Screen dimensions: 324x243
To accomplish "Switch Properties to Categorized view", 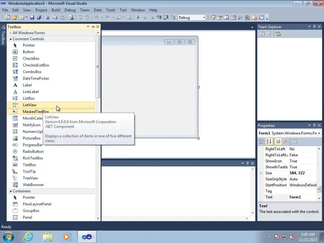I will pyautogui.click(x=262, y=141).
